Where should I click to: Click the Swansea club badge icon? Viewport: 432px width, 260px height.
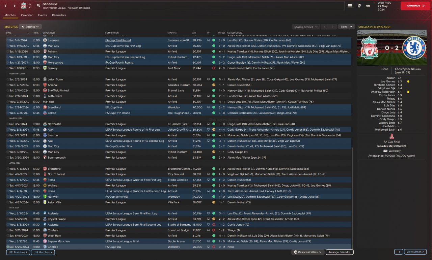point(45,40)
